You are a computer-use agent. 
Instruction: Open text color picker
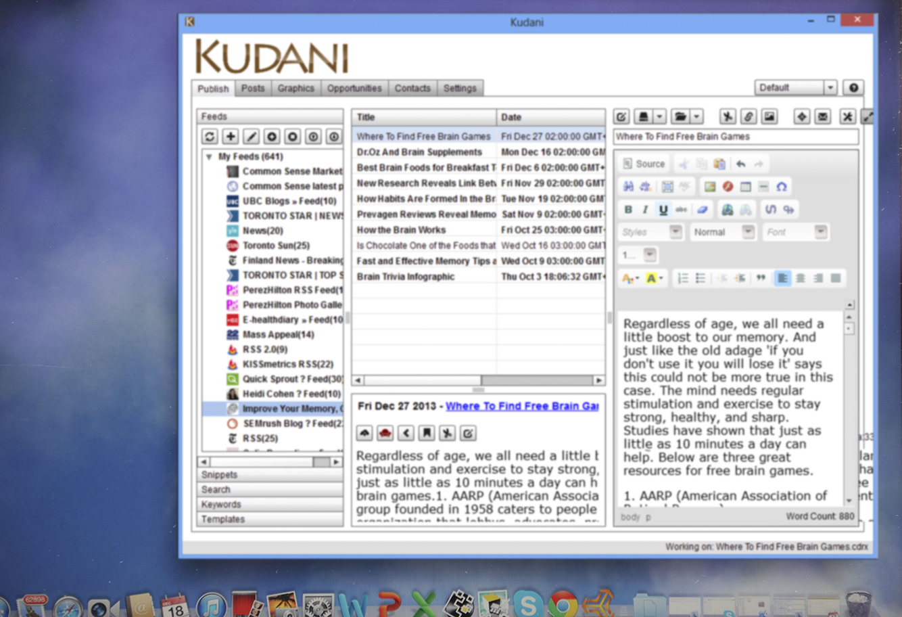point(630,278)
